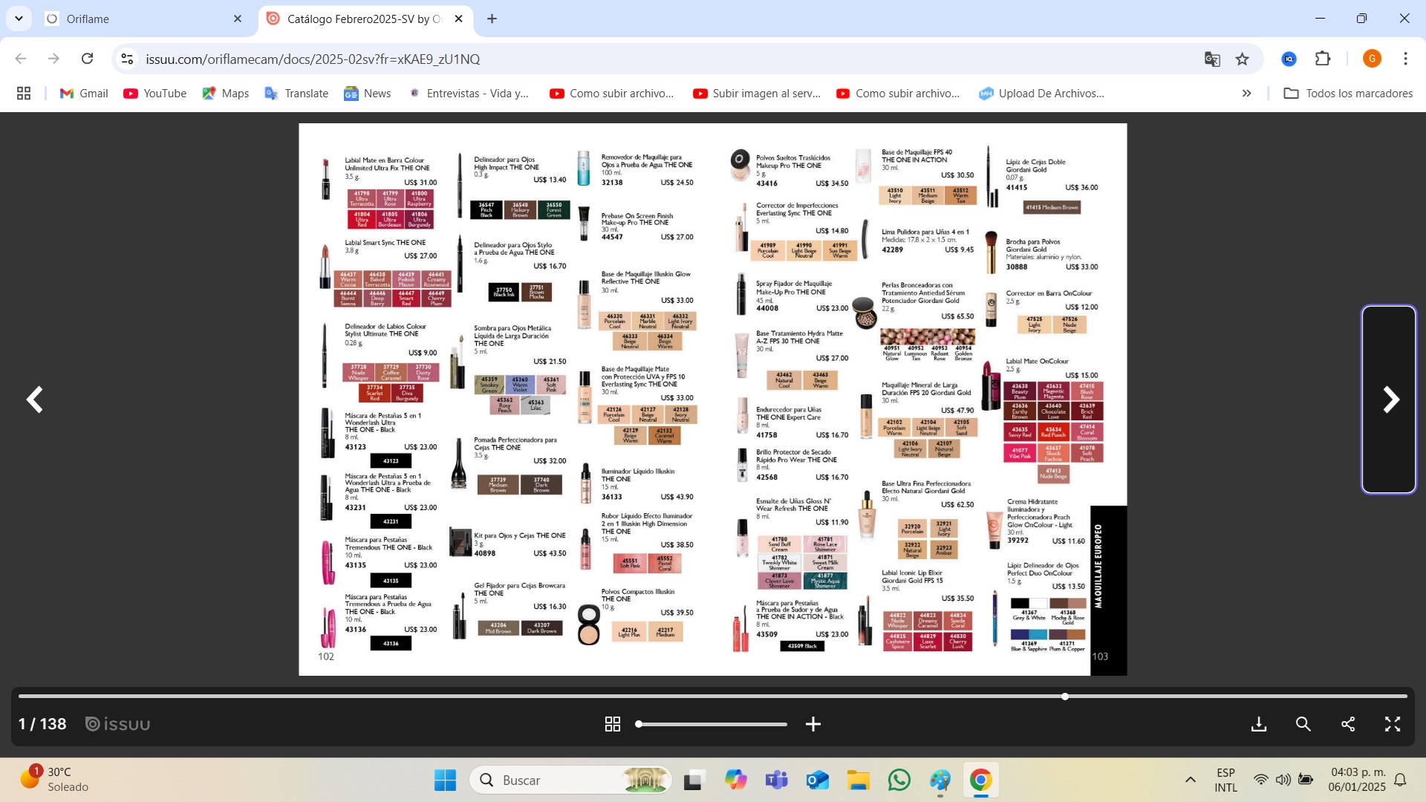1426x802 pixels.
Task: Expand the tab search dropdown
Action: pos(19,19)
